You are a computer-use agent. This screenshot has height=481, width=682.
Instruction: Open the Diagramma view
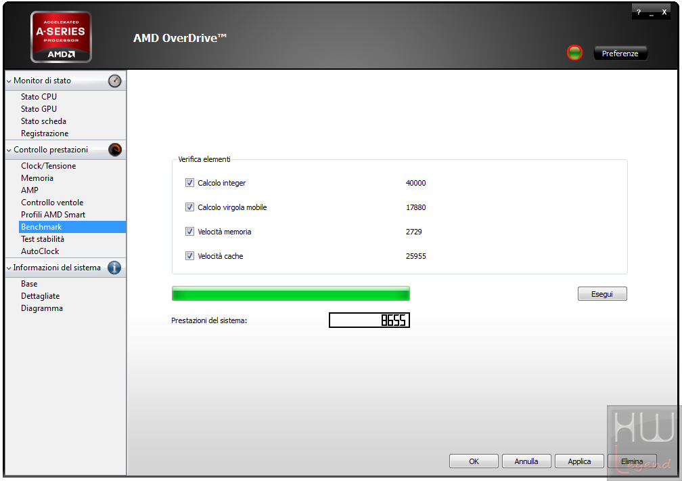pyautogui.click(x=42, y=308)
